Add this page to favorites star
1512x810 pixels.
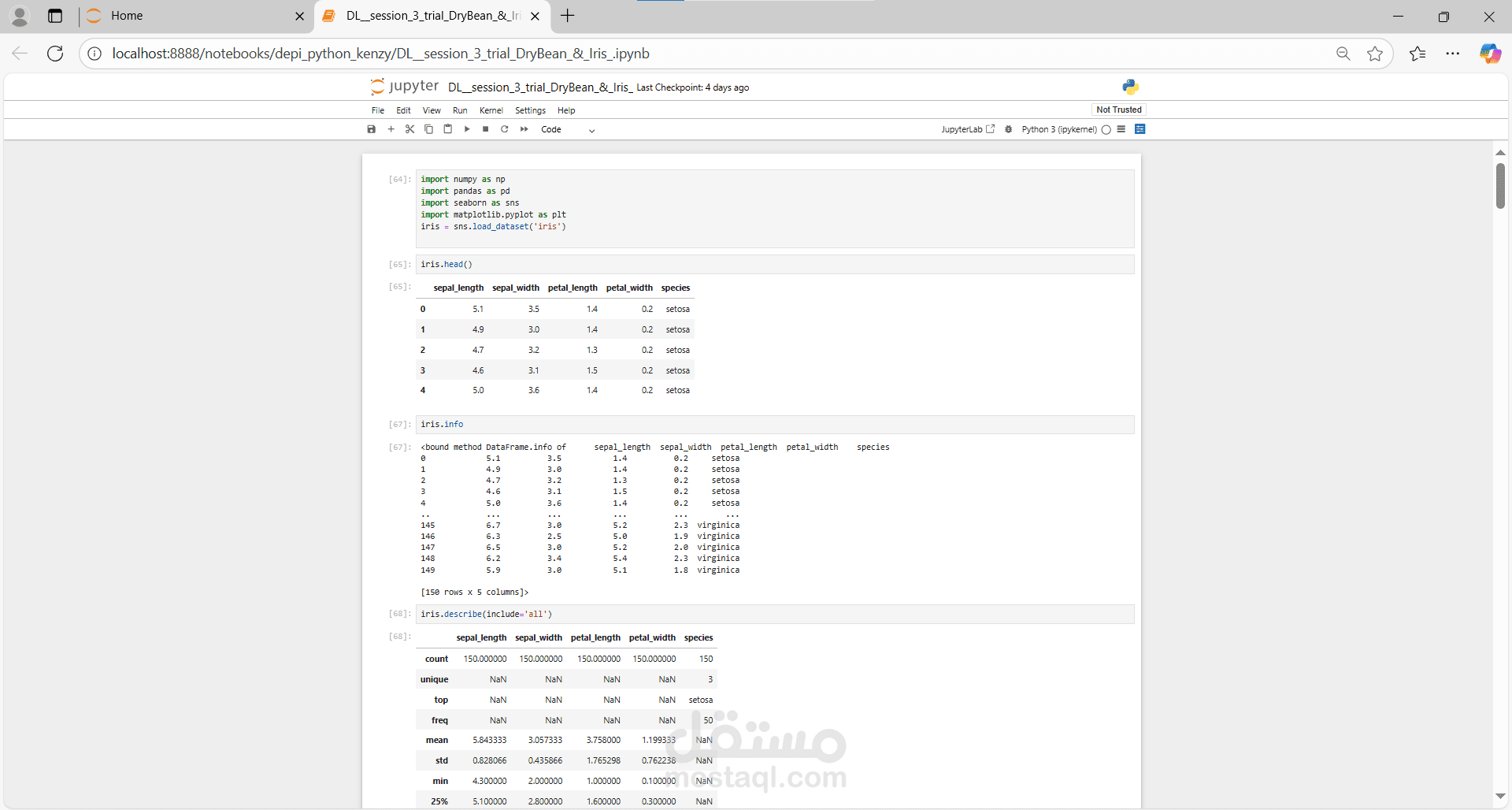coord(1375,54)
